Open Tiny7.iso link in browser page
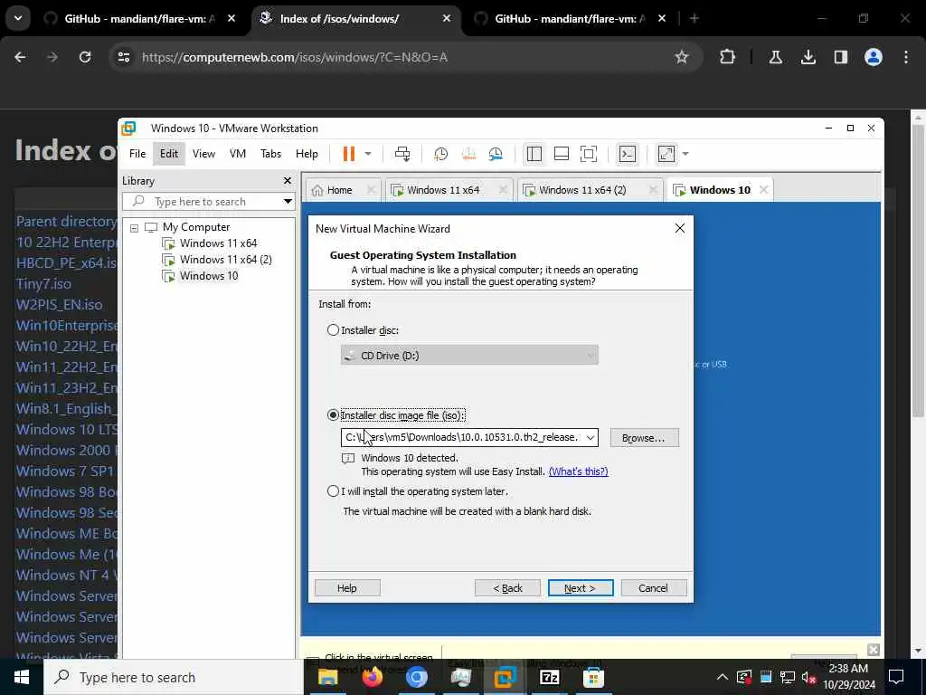 tap(43, 283)
